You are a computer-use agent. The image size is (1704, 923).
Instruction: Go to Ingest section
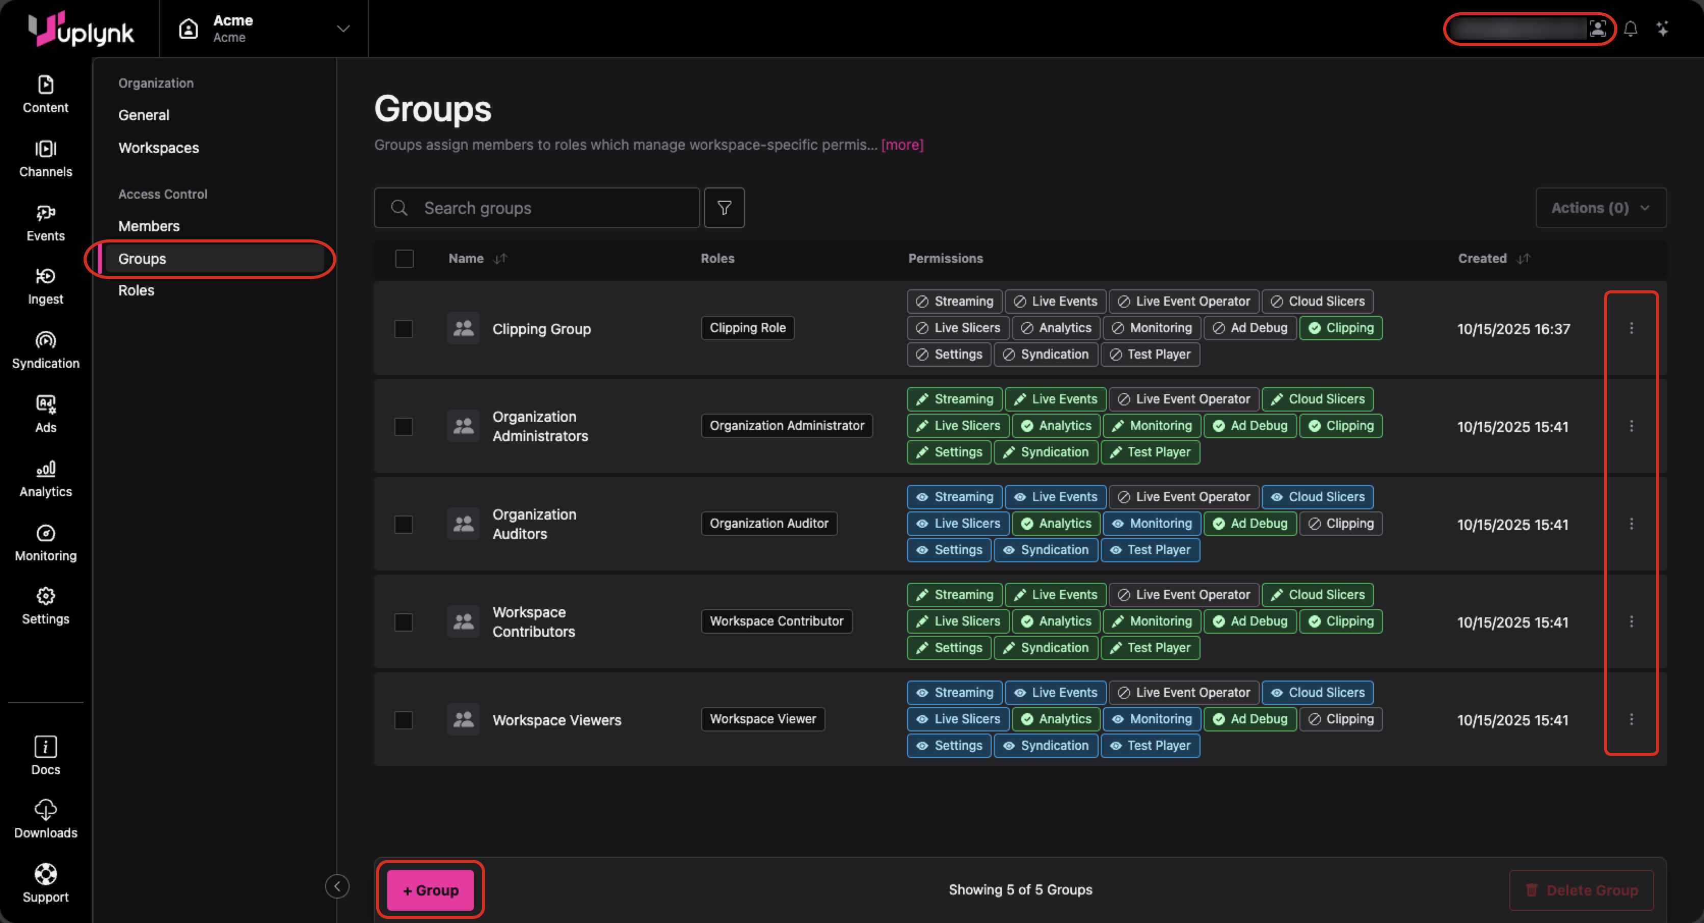45,286
